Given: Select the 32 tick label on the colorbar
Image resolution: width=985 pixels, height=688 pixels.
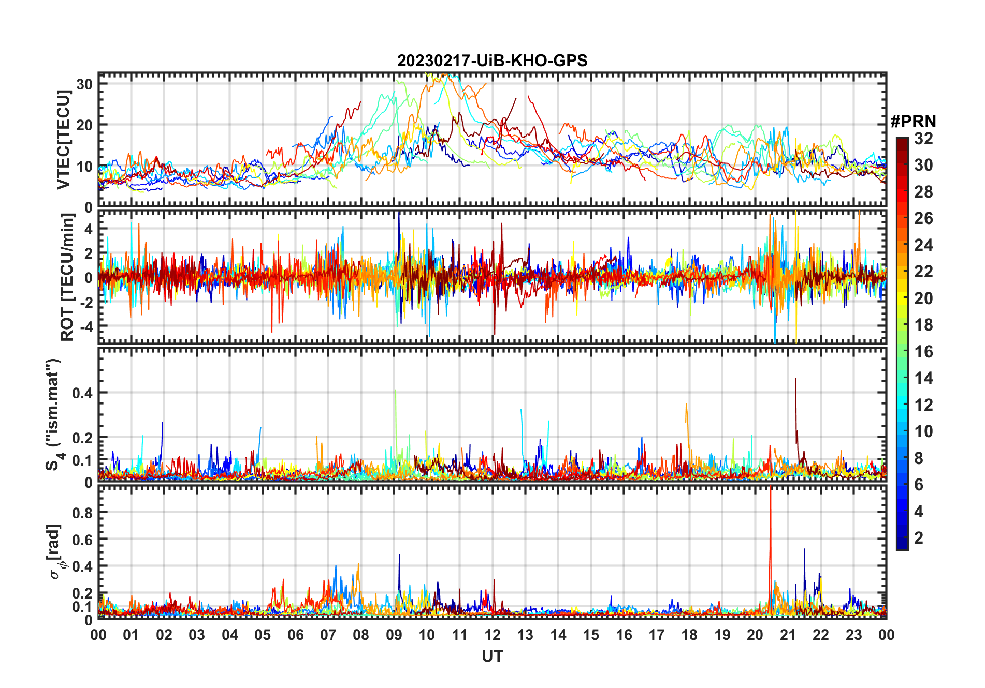Looking at the screenshot, I should pyautogui.click(x=923, y=139).
